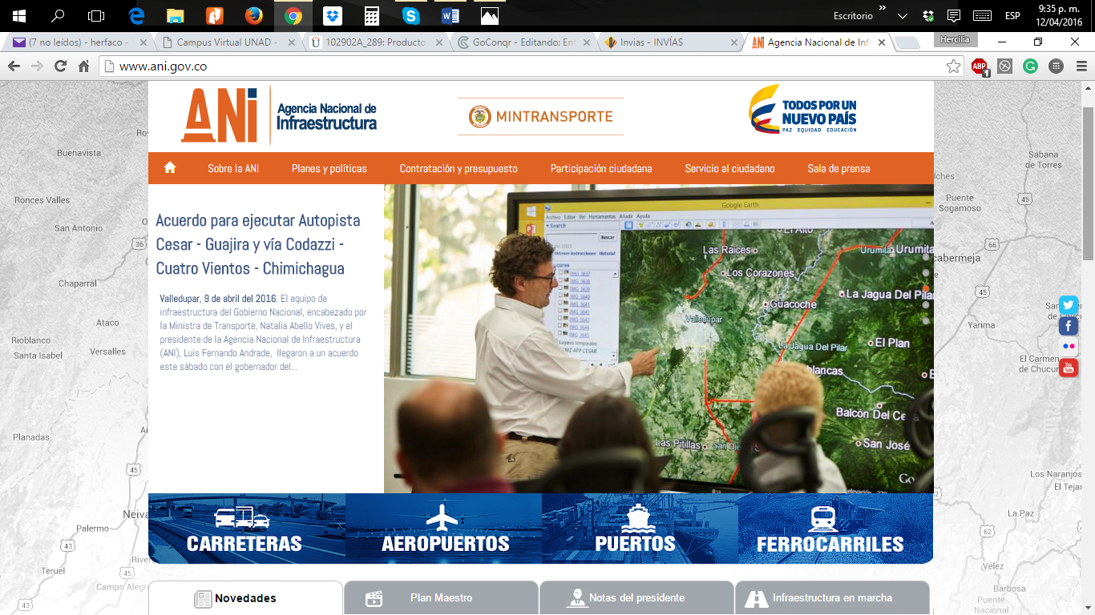Open the Aeropuertos section tile
This screenshot has height=615, width=1095.
click(x=444, y=529)
